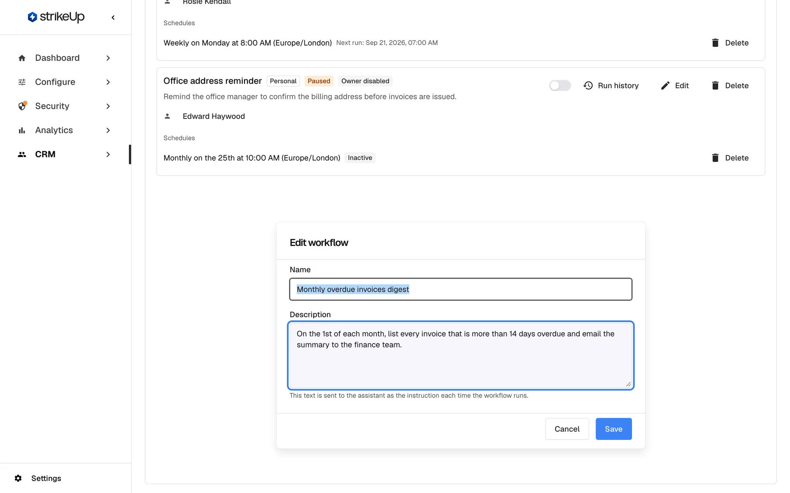Click the Analytics bar chart icon

[x=22, y=130]
